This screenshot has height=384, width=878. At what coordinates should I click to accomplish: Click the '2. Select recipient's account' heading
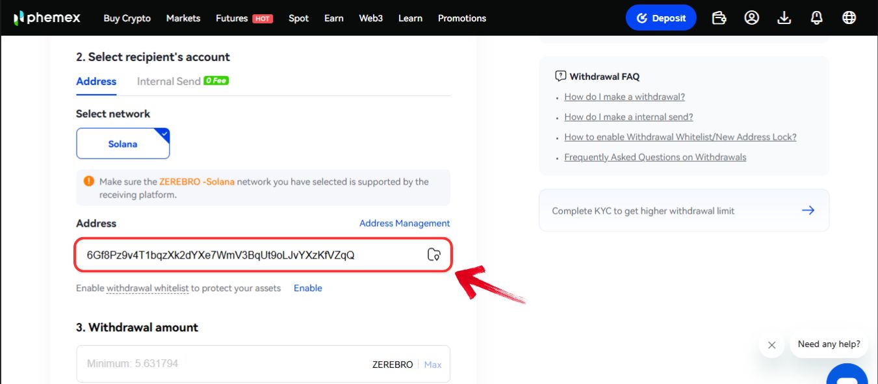pos(153,57)
